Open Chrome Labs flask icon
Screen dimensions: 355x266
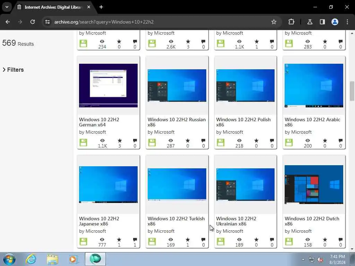point(310,22)
